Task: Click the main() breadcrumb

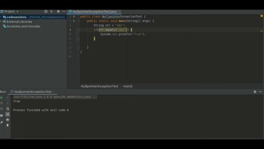Action: [x=127, y=87]
